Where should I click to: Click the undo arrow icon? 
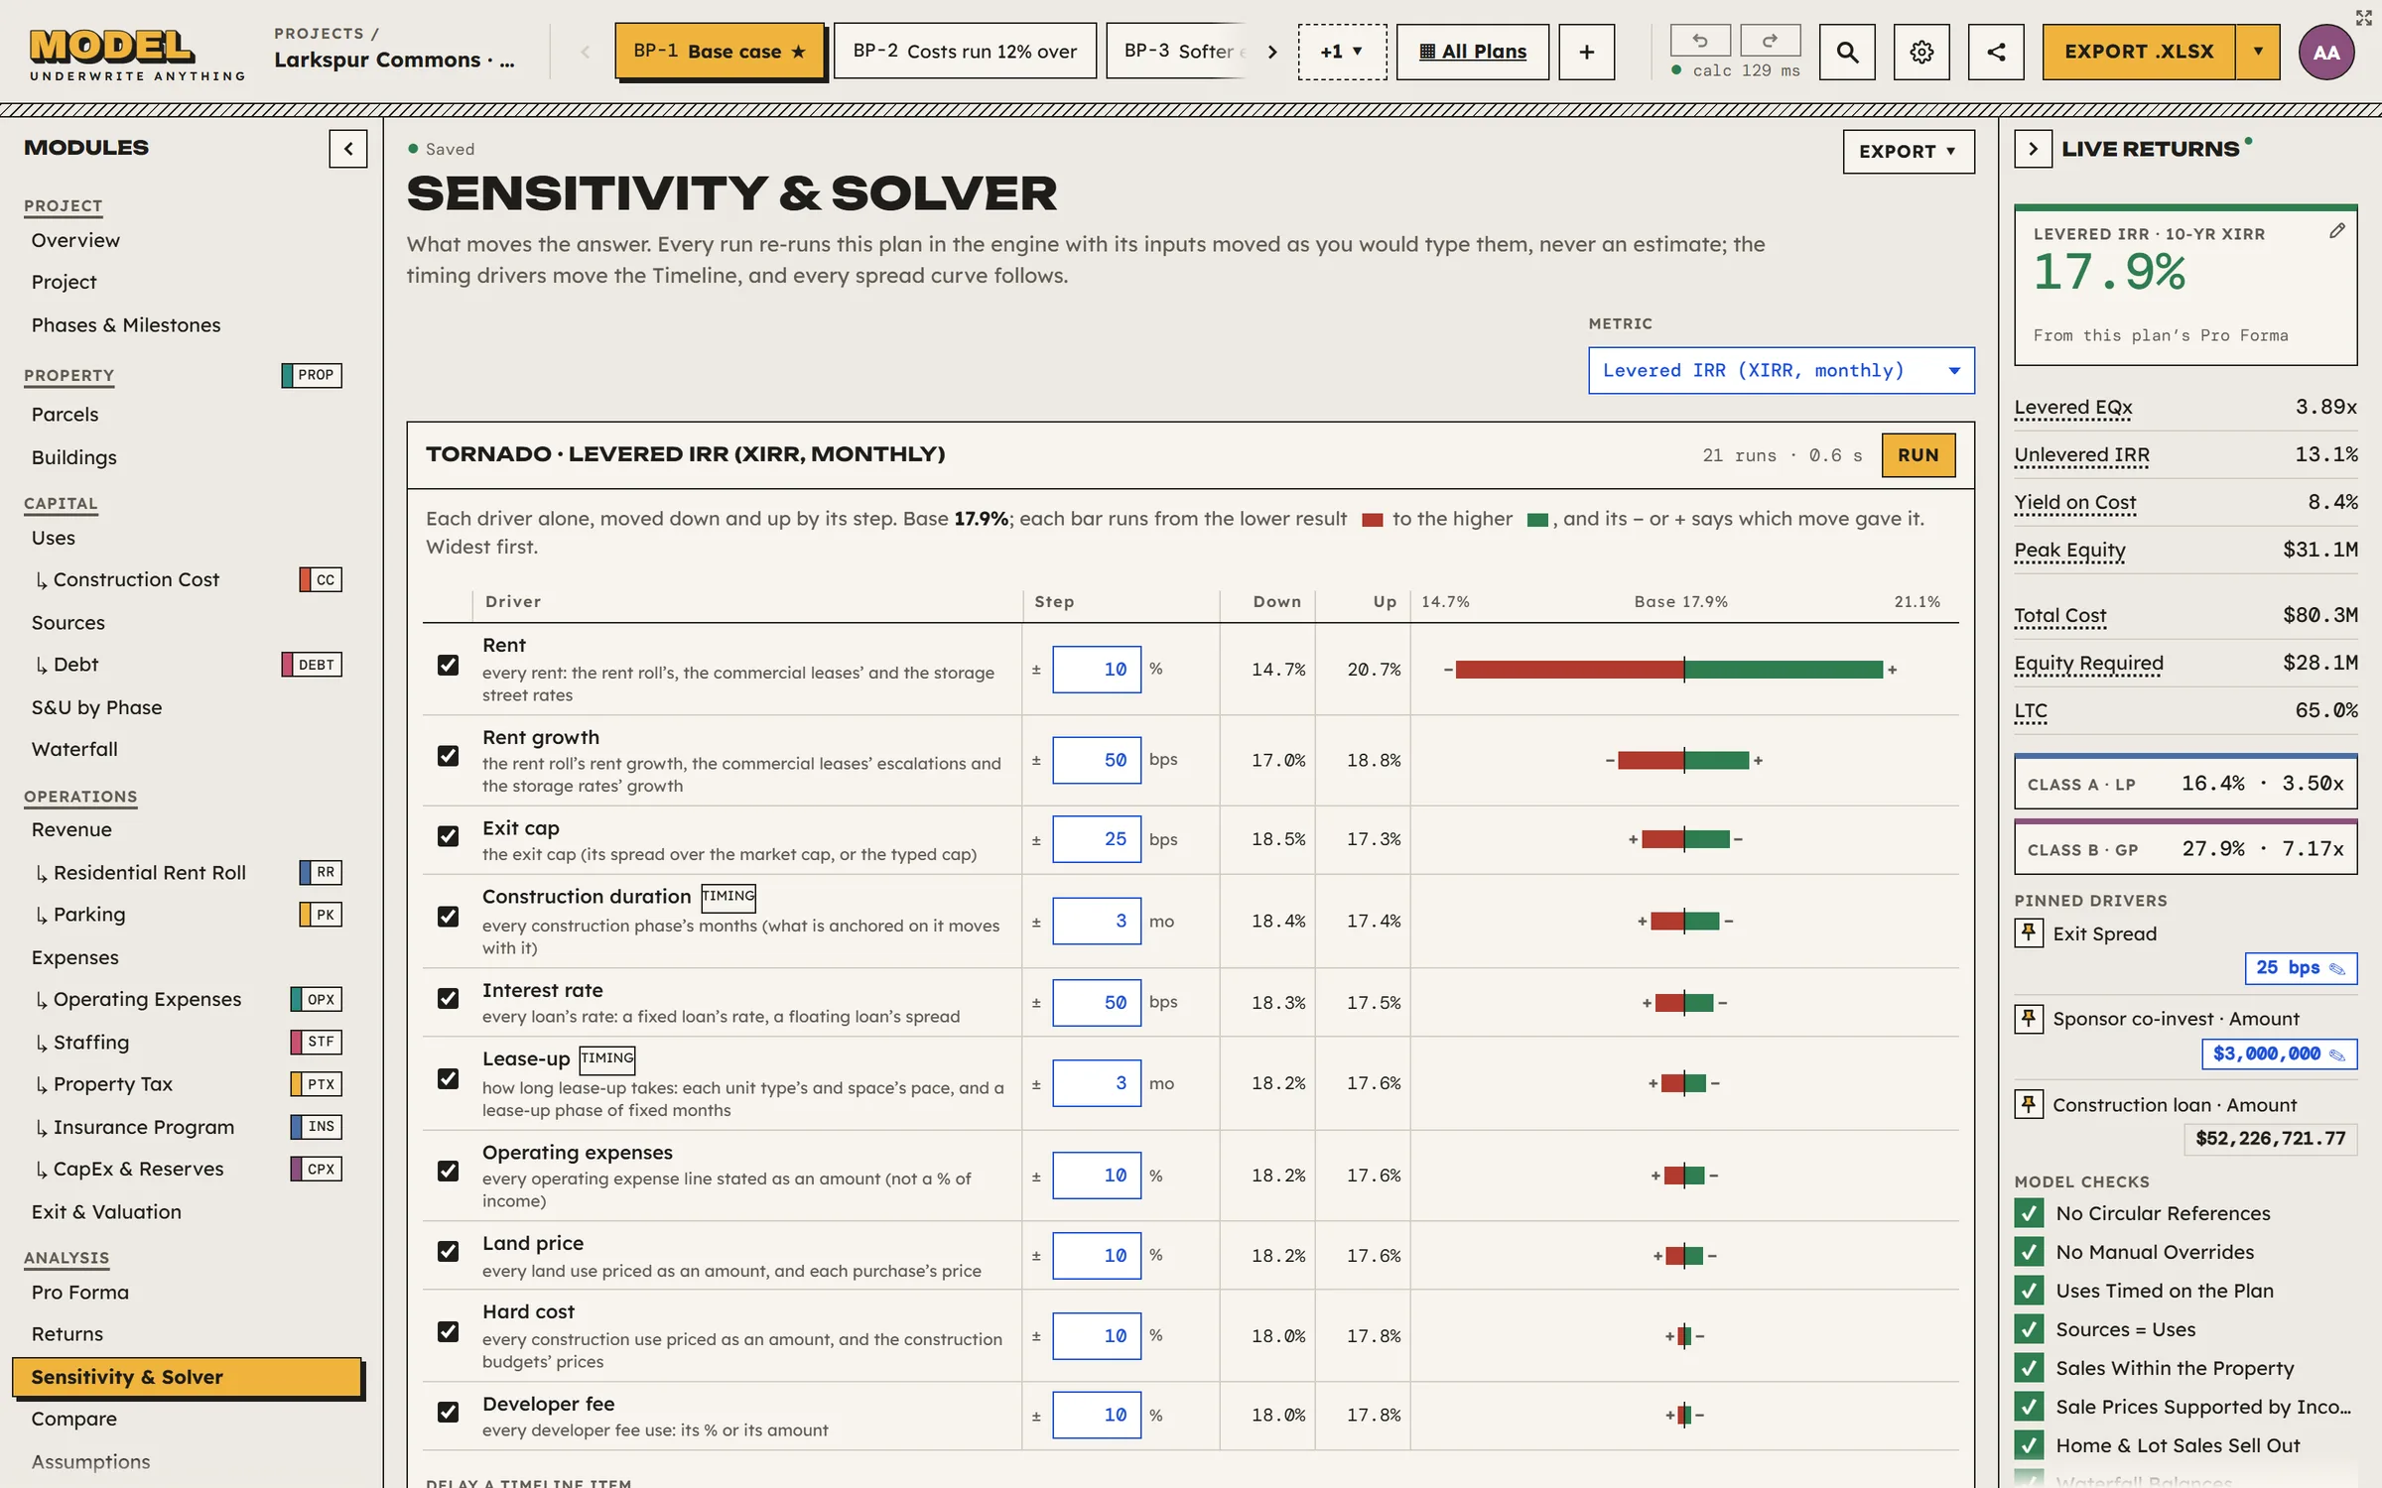(x=1700, y=41)
